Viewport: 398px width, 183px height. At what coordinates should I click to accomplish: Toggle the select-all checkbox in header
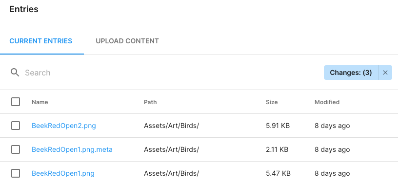(16, 102)
